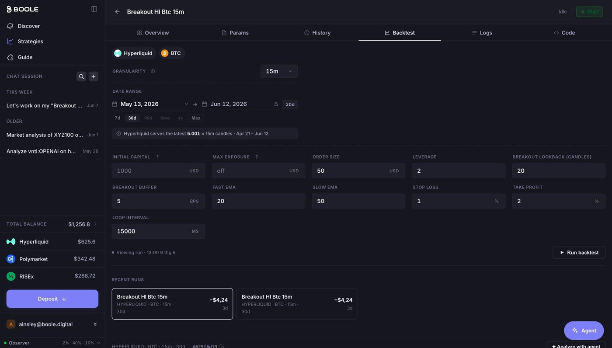Click the Boole logo
Image resolution: width=612 pixels, height=348 pixels.
[23, 9]
